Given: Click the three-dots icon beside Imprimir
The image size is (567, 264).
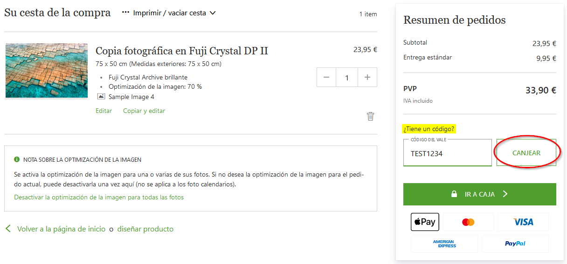Looking at the screenshot, I should coord(125,13).
